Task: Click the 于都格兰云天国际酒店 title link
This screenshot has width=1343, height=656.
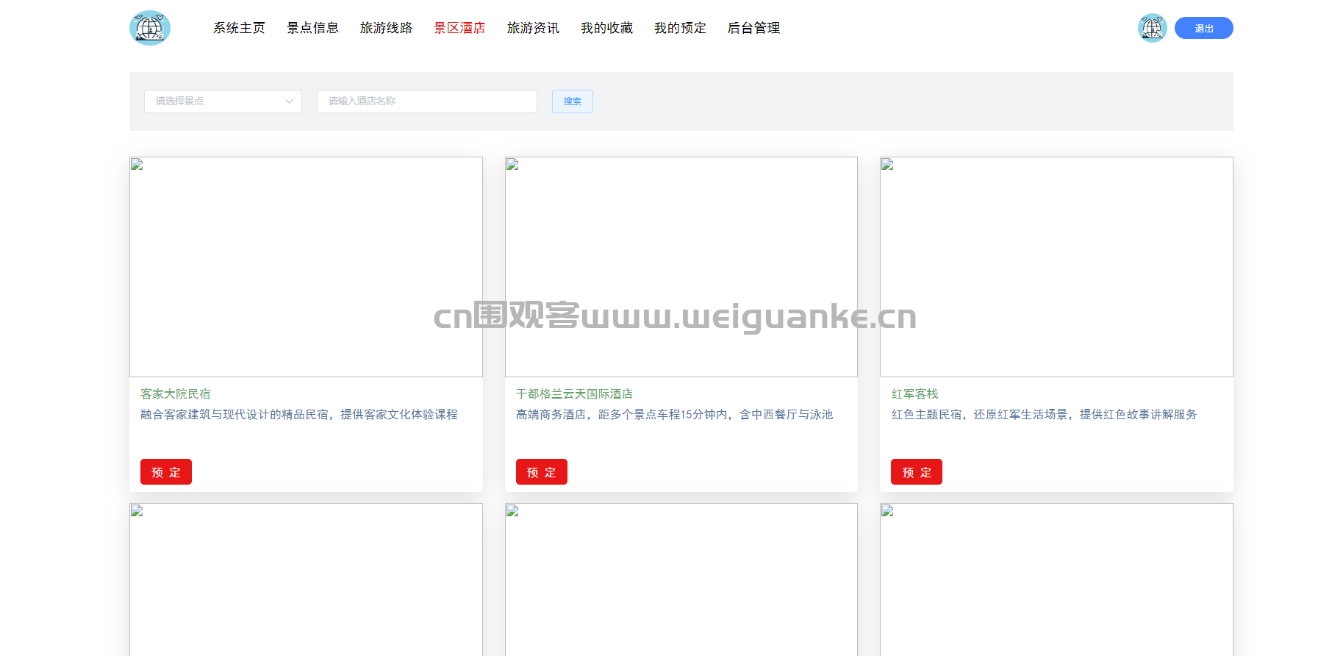Action: pos(574,394)
